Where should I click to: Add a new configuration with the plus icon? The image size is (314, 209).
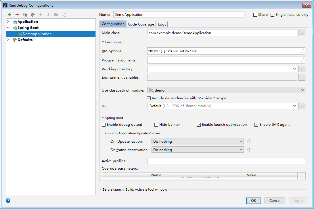click(x=9, y=15)
